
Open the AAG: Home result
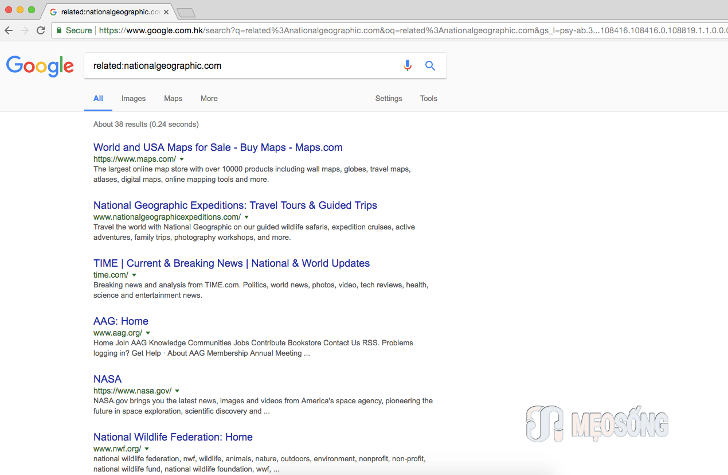coord(121,321)
